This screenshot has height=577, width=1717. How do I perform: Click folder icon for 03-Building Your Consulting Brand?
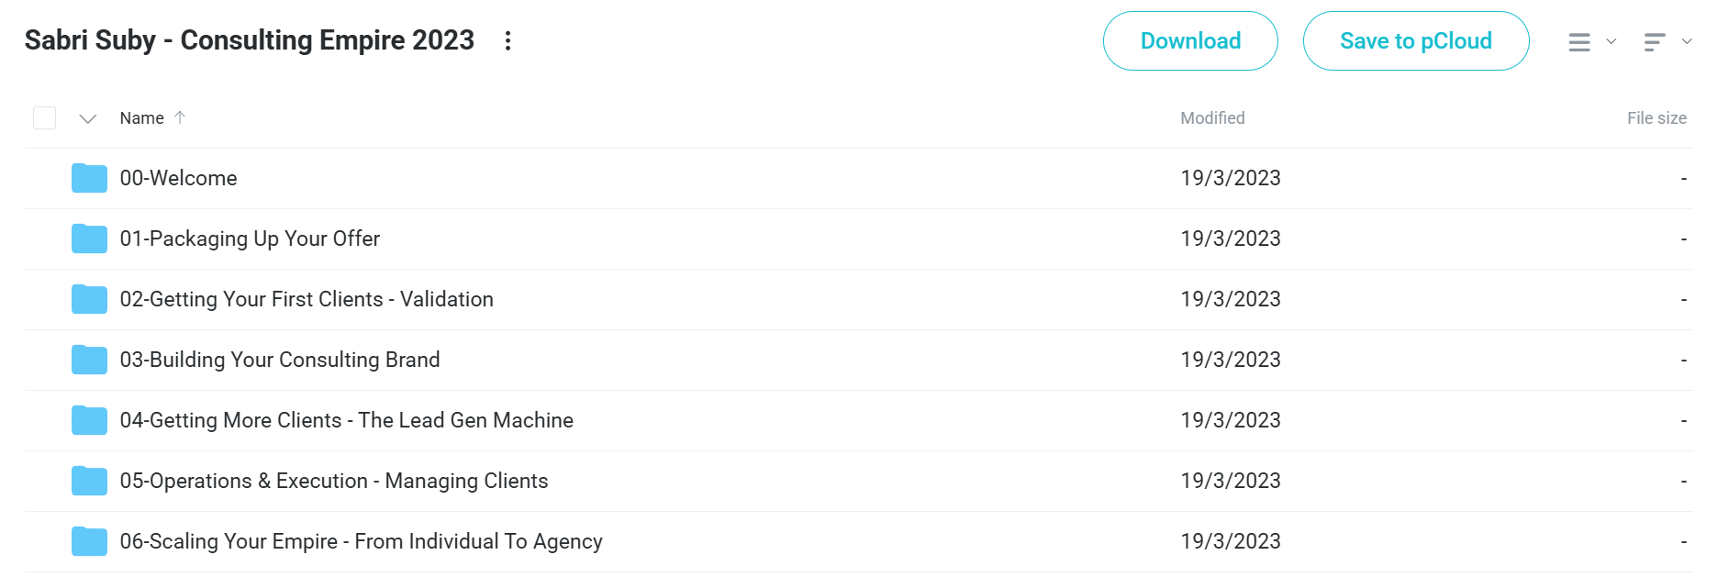pos(89,360)
